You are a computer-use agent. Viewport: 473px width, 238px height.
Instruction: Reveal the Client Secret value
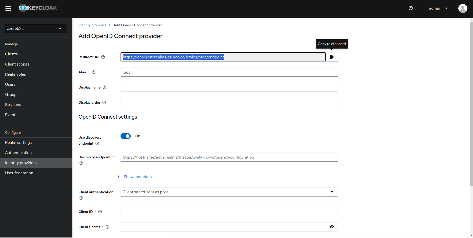click(331, 227)
